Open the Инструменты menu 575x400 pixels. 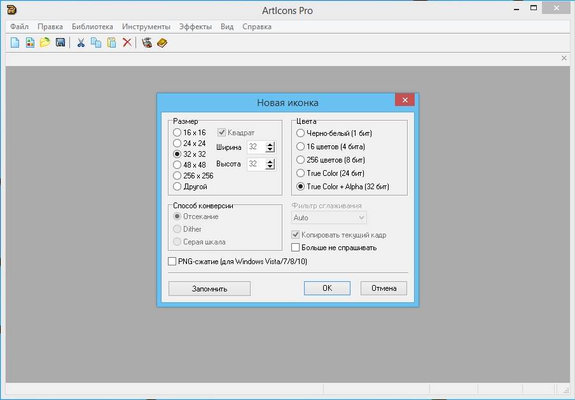tap(146, 27)
